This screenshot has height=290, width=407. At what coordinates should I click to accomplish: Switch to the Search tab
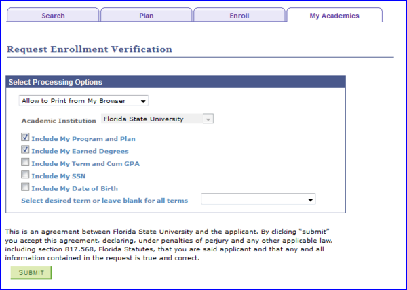click(x=53, y=16)
